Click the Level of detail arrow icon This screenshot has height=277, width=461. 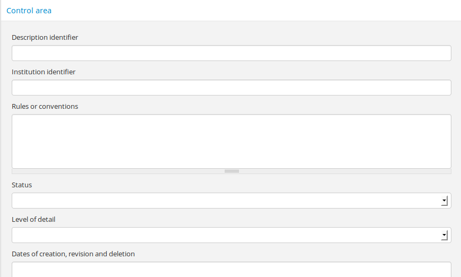[445, 235]
